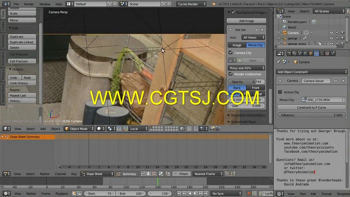Image resolution: width=350 pixels, height=197 pixels.
Task: Expand the Camera tree item in Outliner
Action: click(x=279, y=32)
